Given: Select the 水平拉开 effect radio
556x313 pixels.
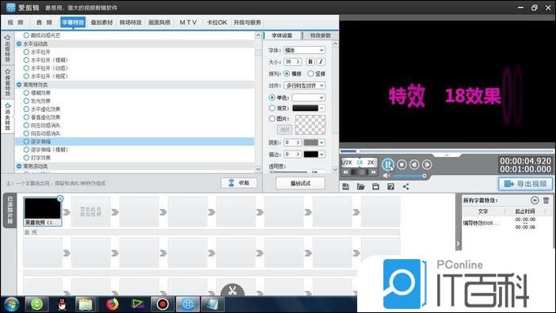Looking at the screenshot, I should (x=26, y=52).
